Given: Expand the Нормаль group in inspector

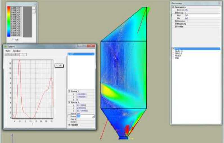Looking at the screenshot, I should point(176,24).
